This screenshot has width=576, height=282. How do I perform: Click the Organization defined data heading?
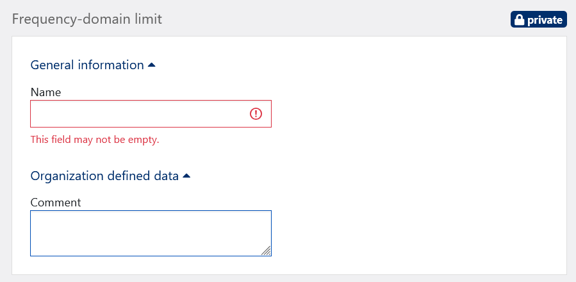[104, 176]
